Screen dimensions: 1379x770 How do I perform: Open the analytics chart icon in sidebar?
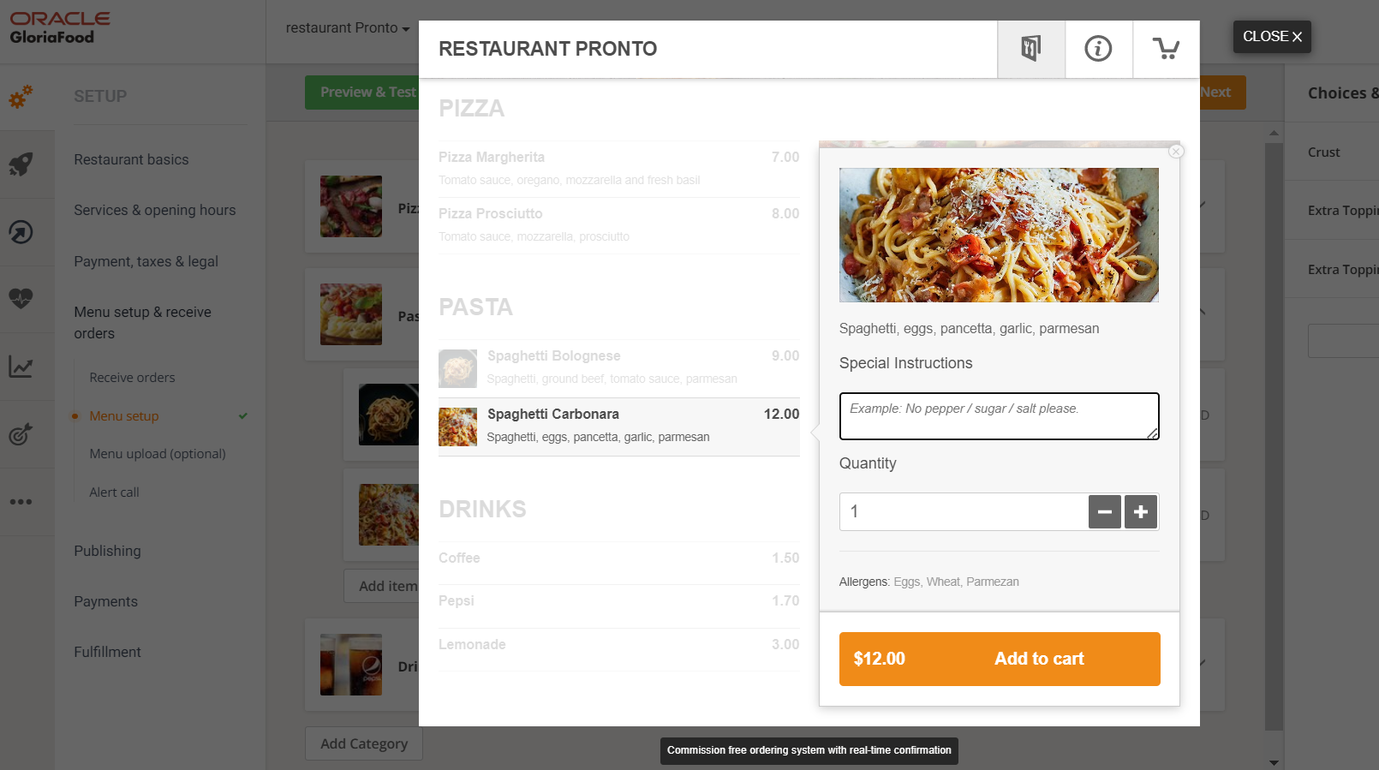21,367
